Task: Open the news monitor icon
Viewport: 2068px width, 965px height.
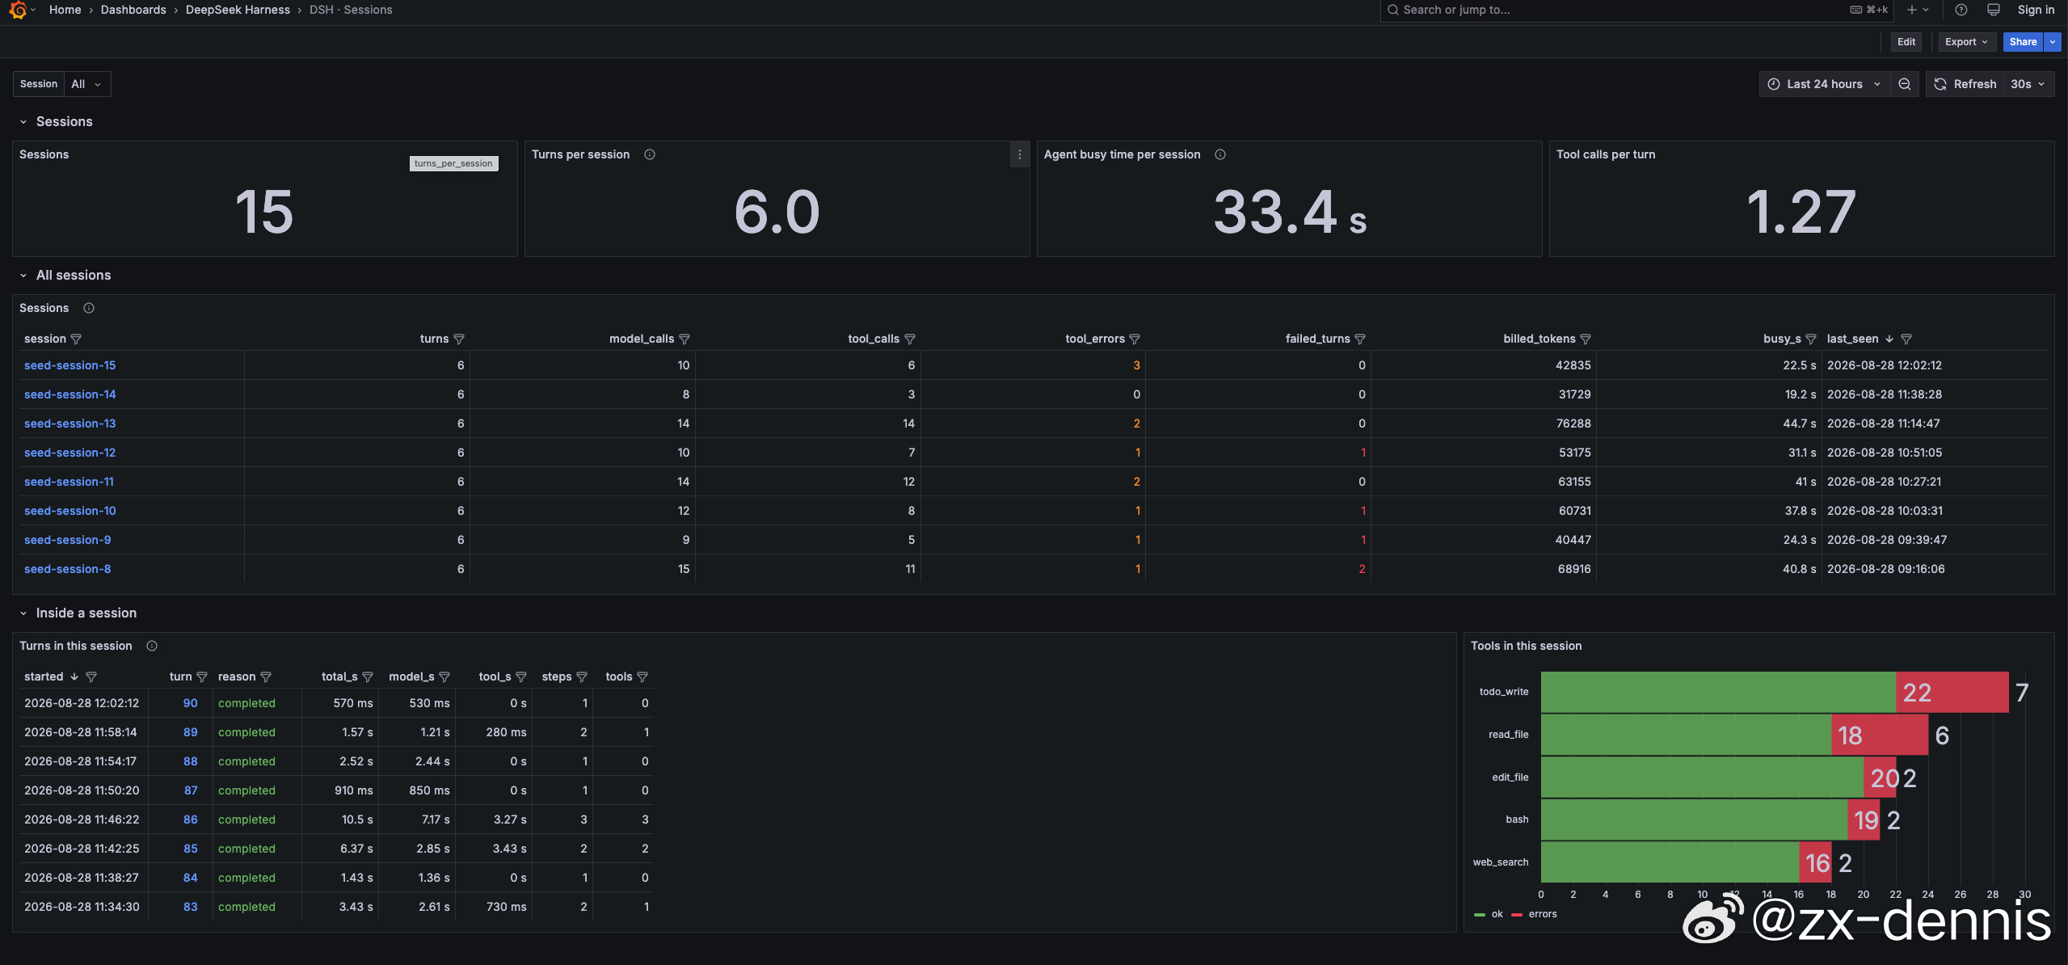Action: point(1994,10)
